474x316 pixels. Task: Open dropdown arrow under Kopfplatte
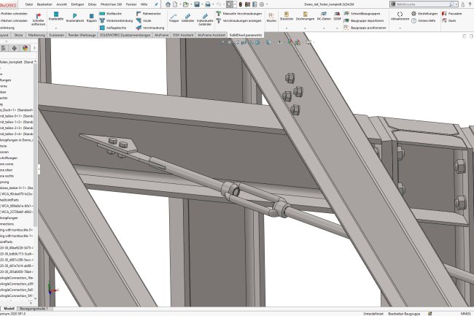[56, 28]
